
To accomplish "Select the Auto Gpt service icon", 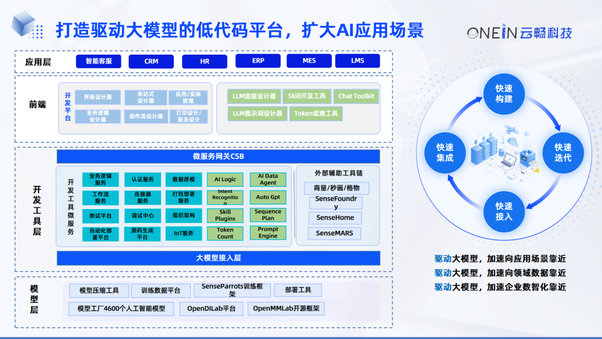I will tap(268, 197).
